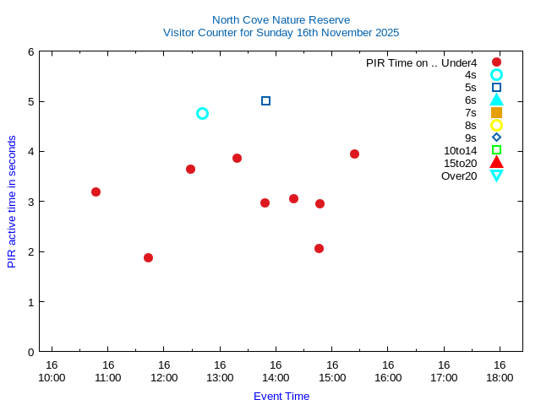Click the 14:00 tick label on x-axis

(276, 371)
